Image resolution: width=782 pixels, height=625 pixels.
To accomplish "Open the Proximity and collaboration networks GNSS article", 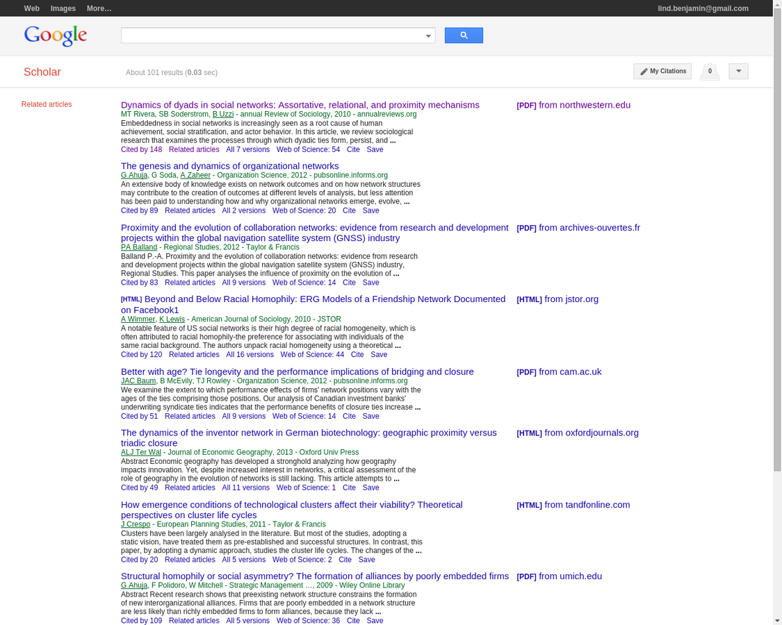I will pyautogui.click(x=315, y=233).
